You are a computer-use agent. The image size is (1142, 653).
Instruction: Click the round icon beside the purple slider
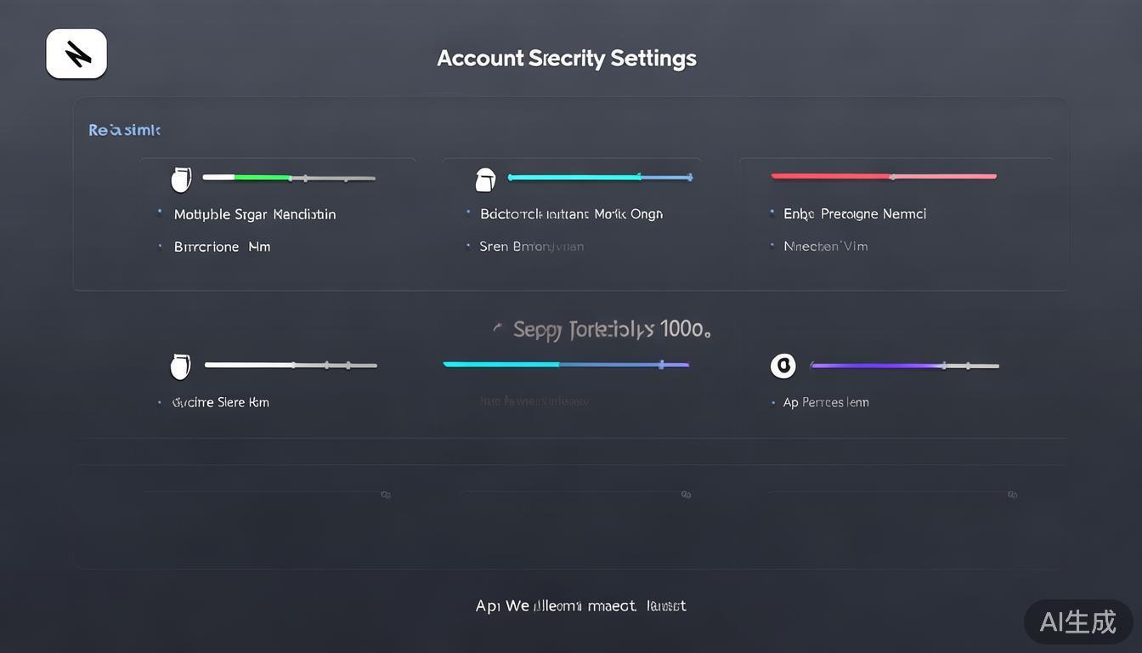783,366
